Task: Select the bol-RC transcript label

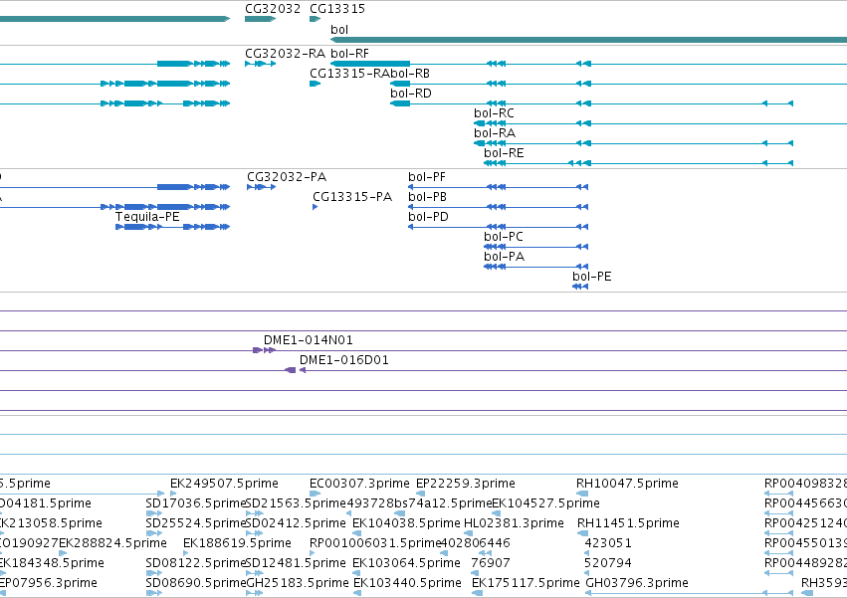Action: coord(494,113)
